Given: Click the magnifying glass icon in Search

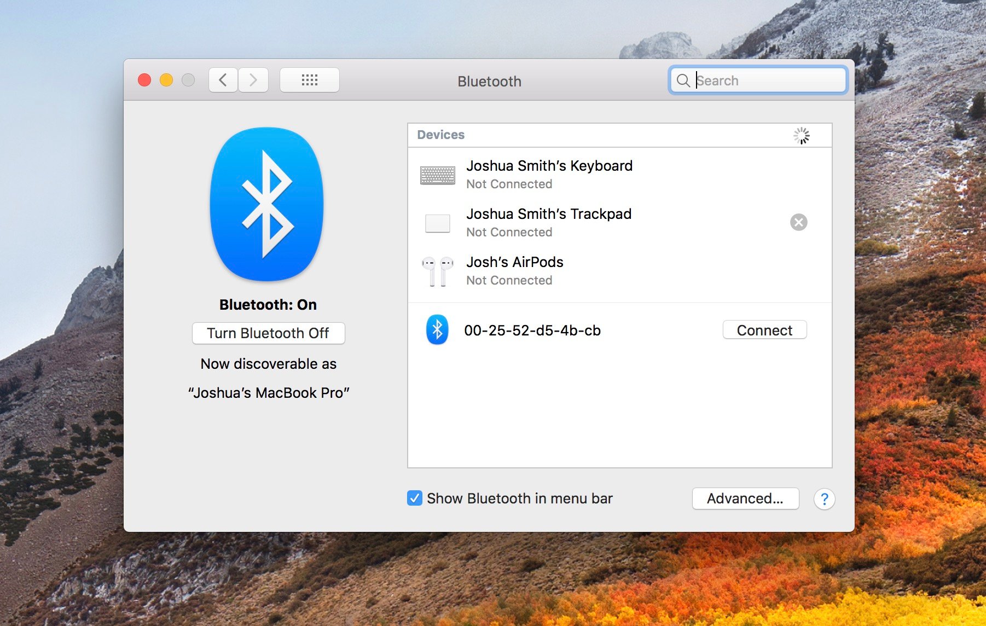Looking at the screenshot, I should 683,80.
